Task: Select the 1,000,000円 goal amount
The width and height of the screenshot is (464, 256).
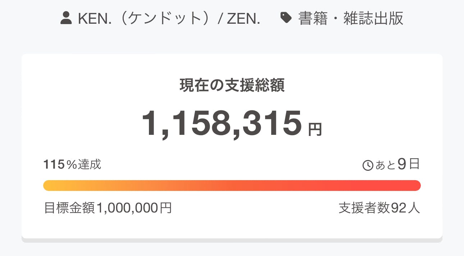Action: (x=134, y=208)
